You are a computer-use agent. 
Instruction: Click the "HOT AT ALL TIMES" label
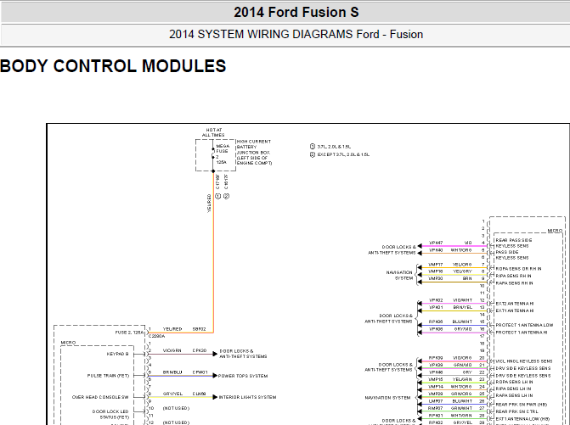pyautogui.click(x=213, y=132)
